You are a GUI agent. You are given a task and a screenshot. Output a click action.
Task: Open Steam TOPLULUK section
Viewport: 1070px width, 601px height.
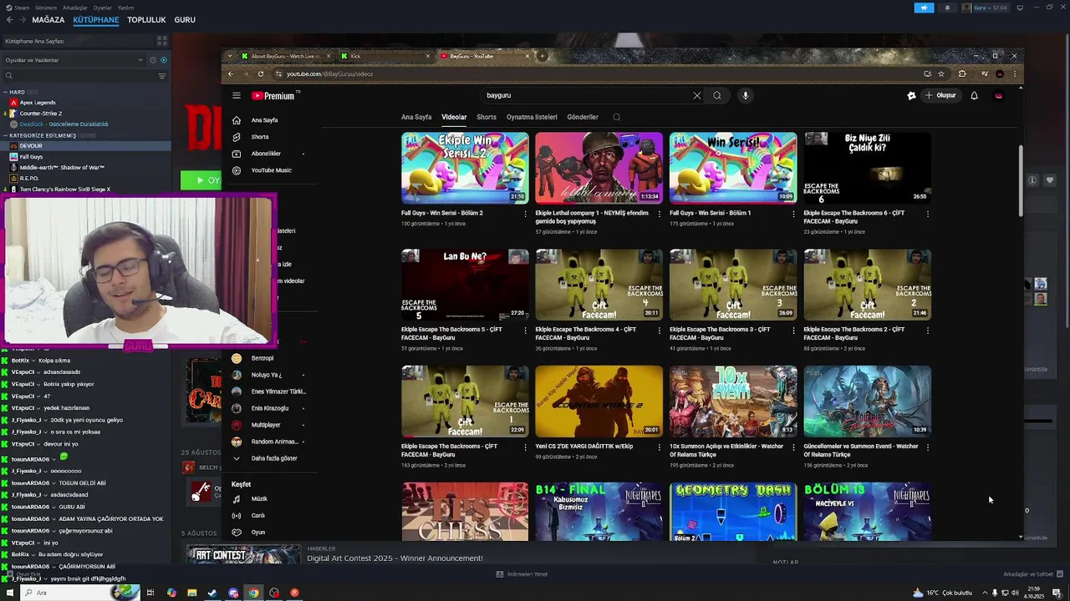(146, 20)
